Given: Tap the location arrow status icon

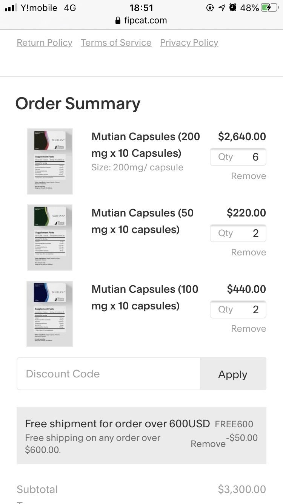Looking at the screenshot, I should tap(222, 8).
